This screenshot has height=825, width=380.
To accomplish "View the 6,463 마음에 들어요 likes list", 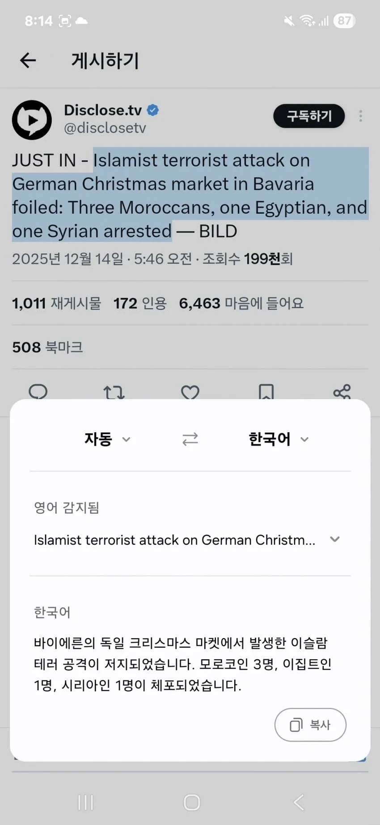I will coord(241,303).
